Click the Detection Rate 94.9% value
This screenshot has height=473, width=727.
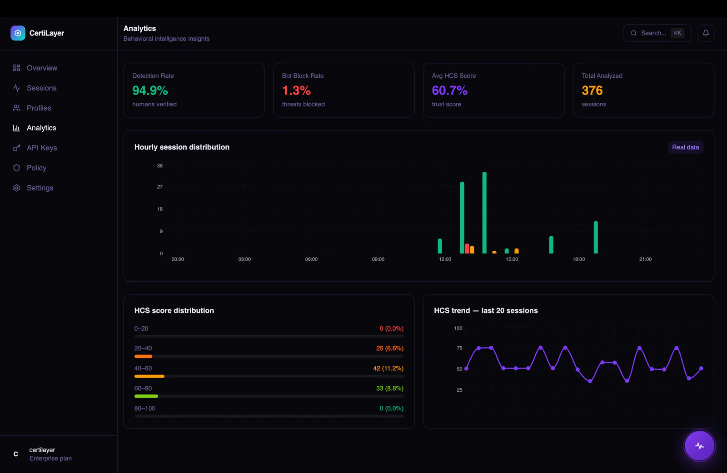(150, 90)
